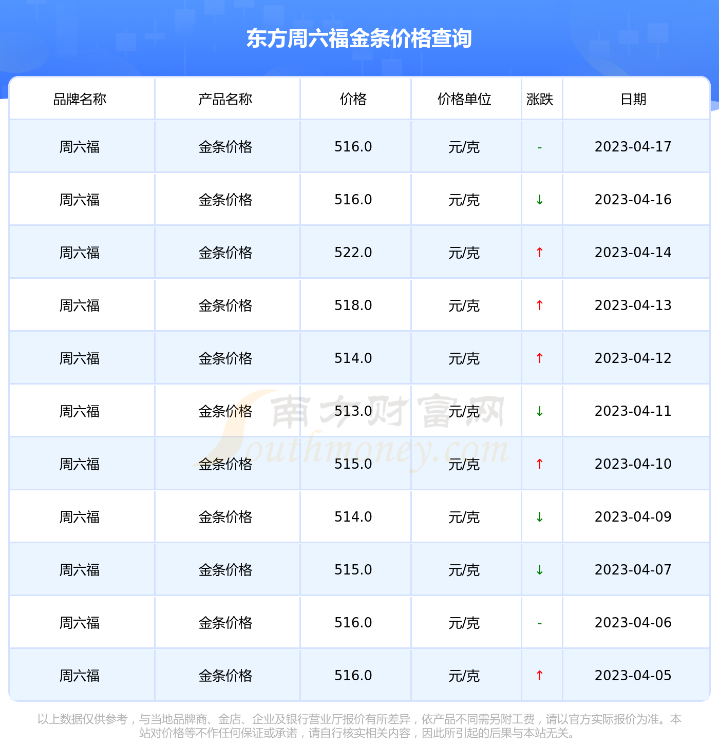Select the 产品名称 column header
Screen dimensions: 719x747
(x=225, y=99)
